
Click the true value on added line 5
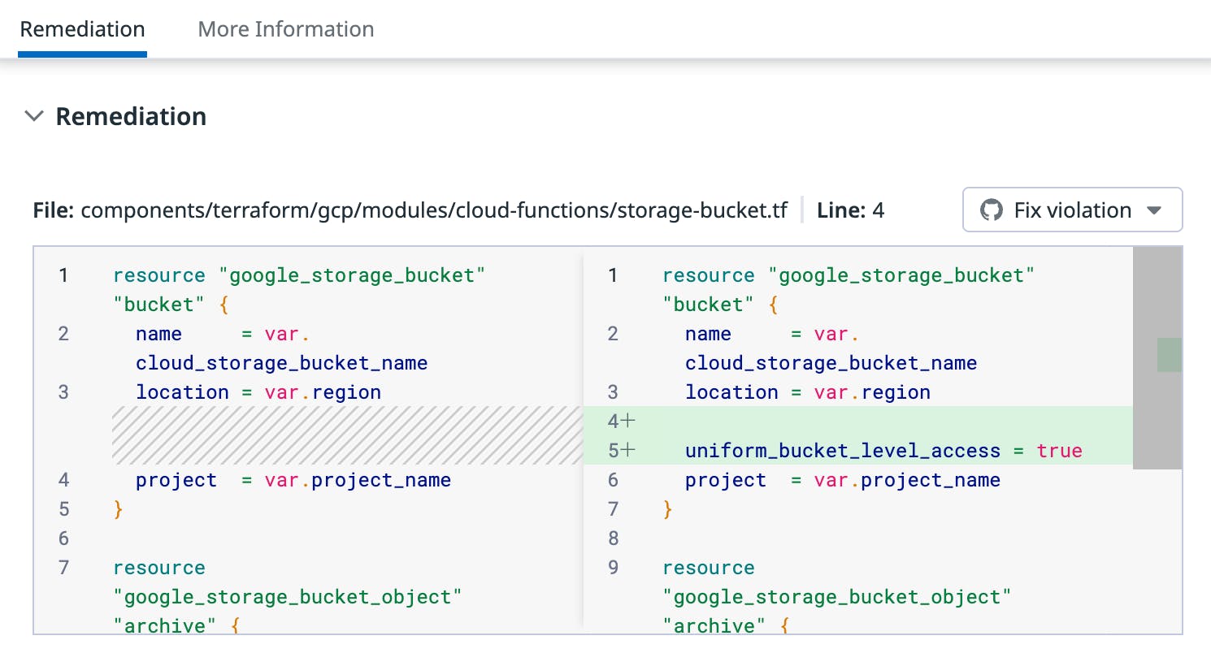click(x=1059, y=450)
